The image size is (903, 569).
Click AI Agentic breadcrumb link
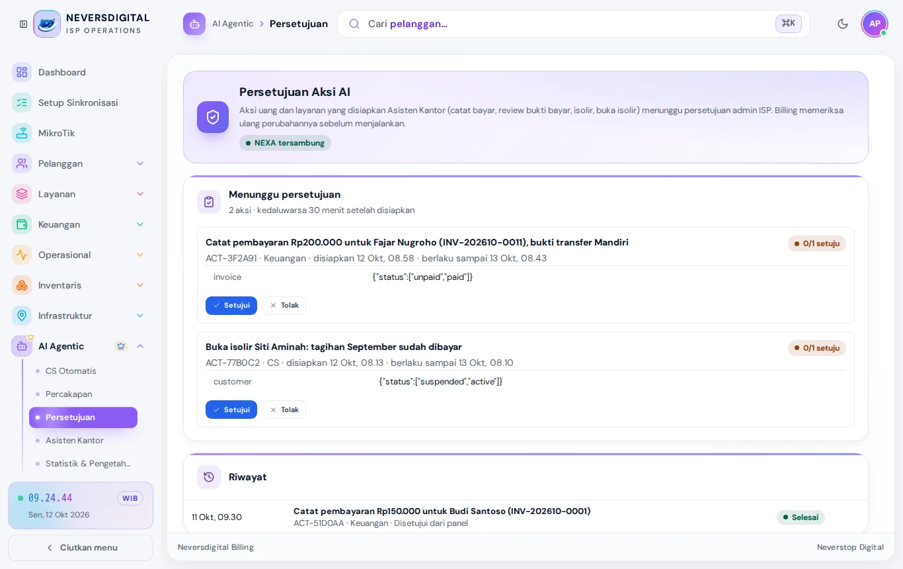click(x=233, y=24)
